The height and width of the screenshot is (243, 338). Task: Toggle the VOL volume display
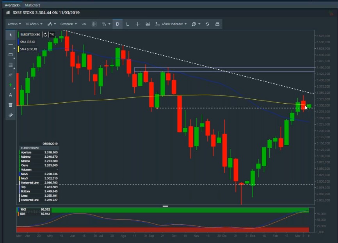tap(84, 24)
